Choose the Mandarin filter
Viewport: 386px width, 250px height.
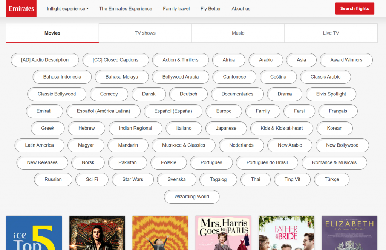(x=128, y=145)
